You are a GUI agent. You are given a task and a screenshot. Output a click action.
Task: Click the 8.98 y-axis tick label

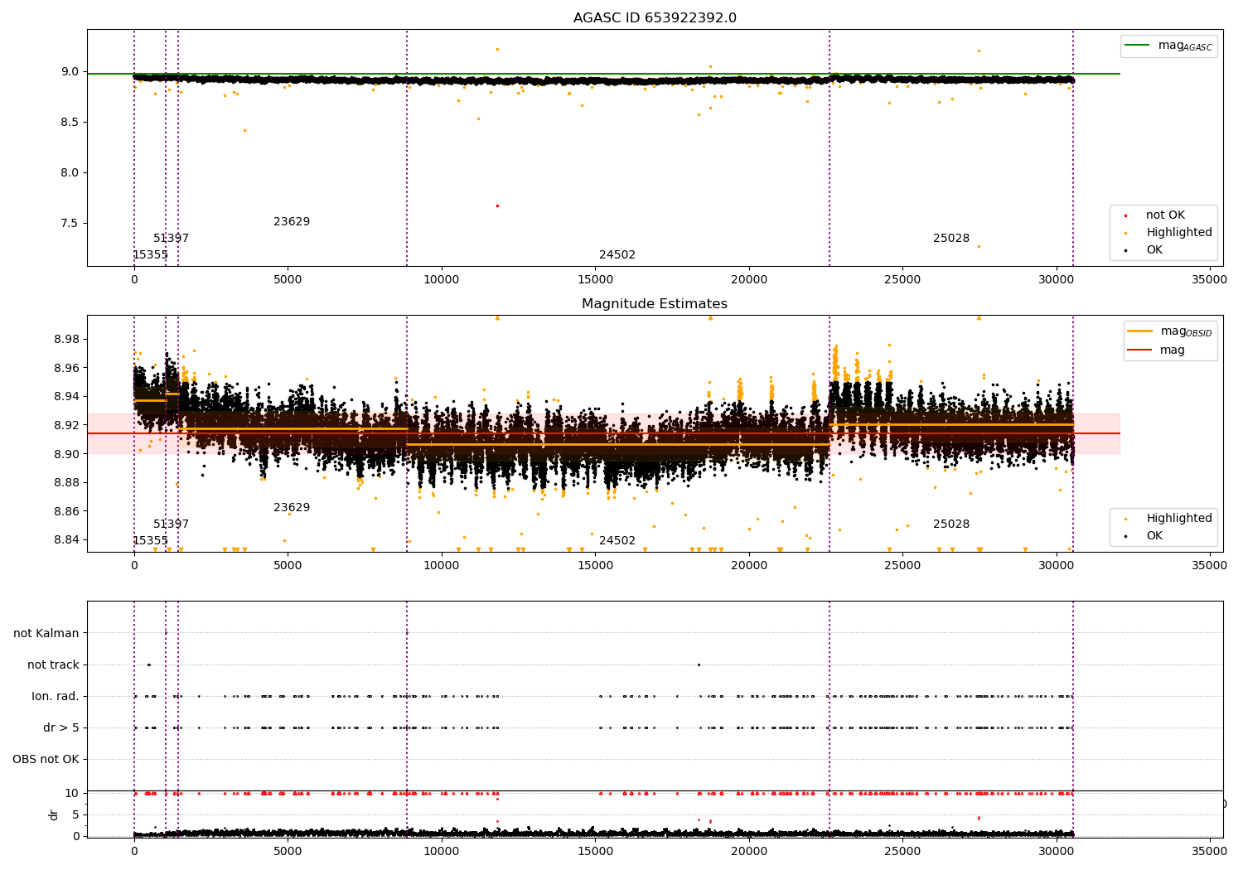[x=66, y=340]
